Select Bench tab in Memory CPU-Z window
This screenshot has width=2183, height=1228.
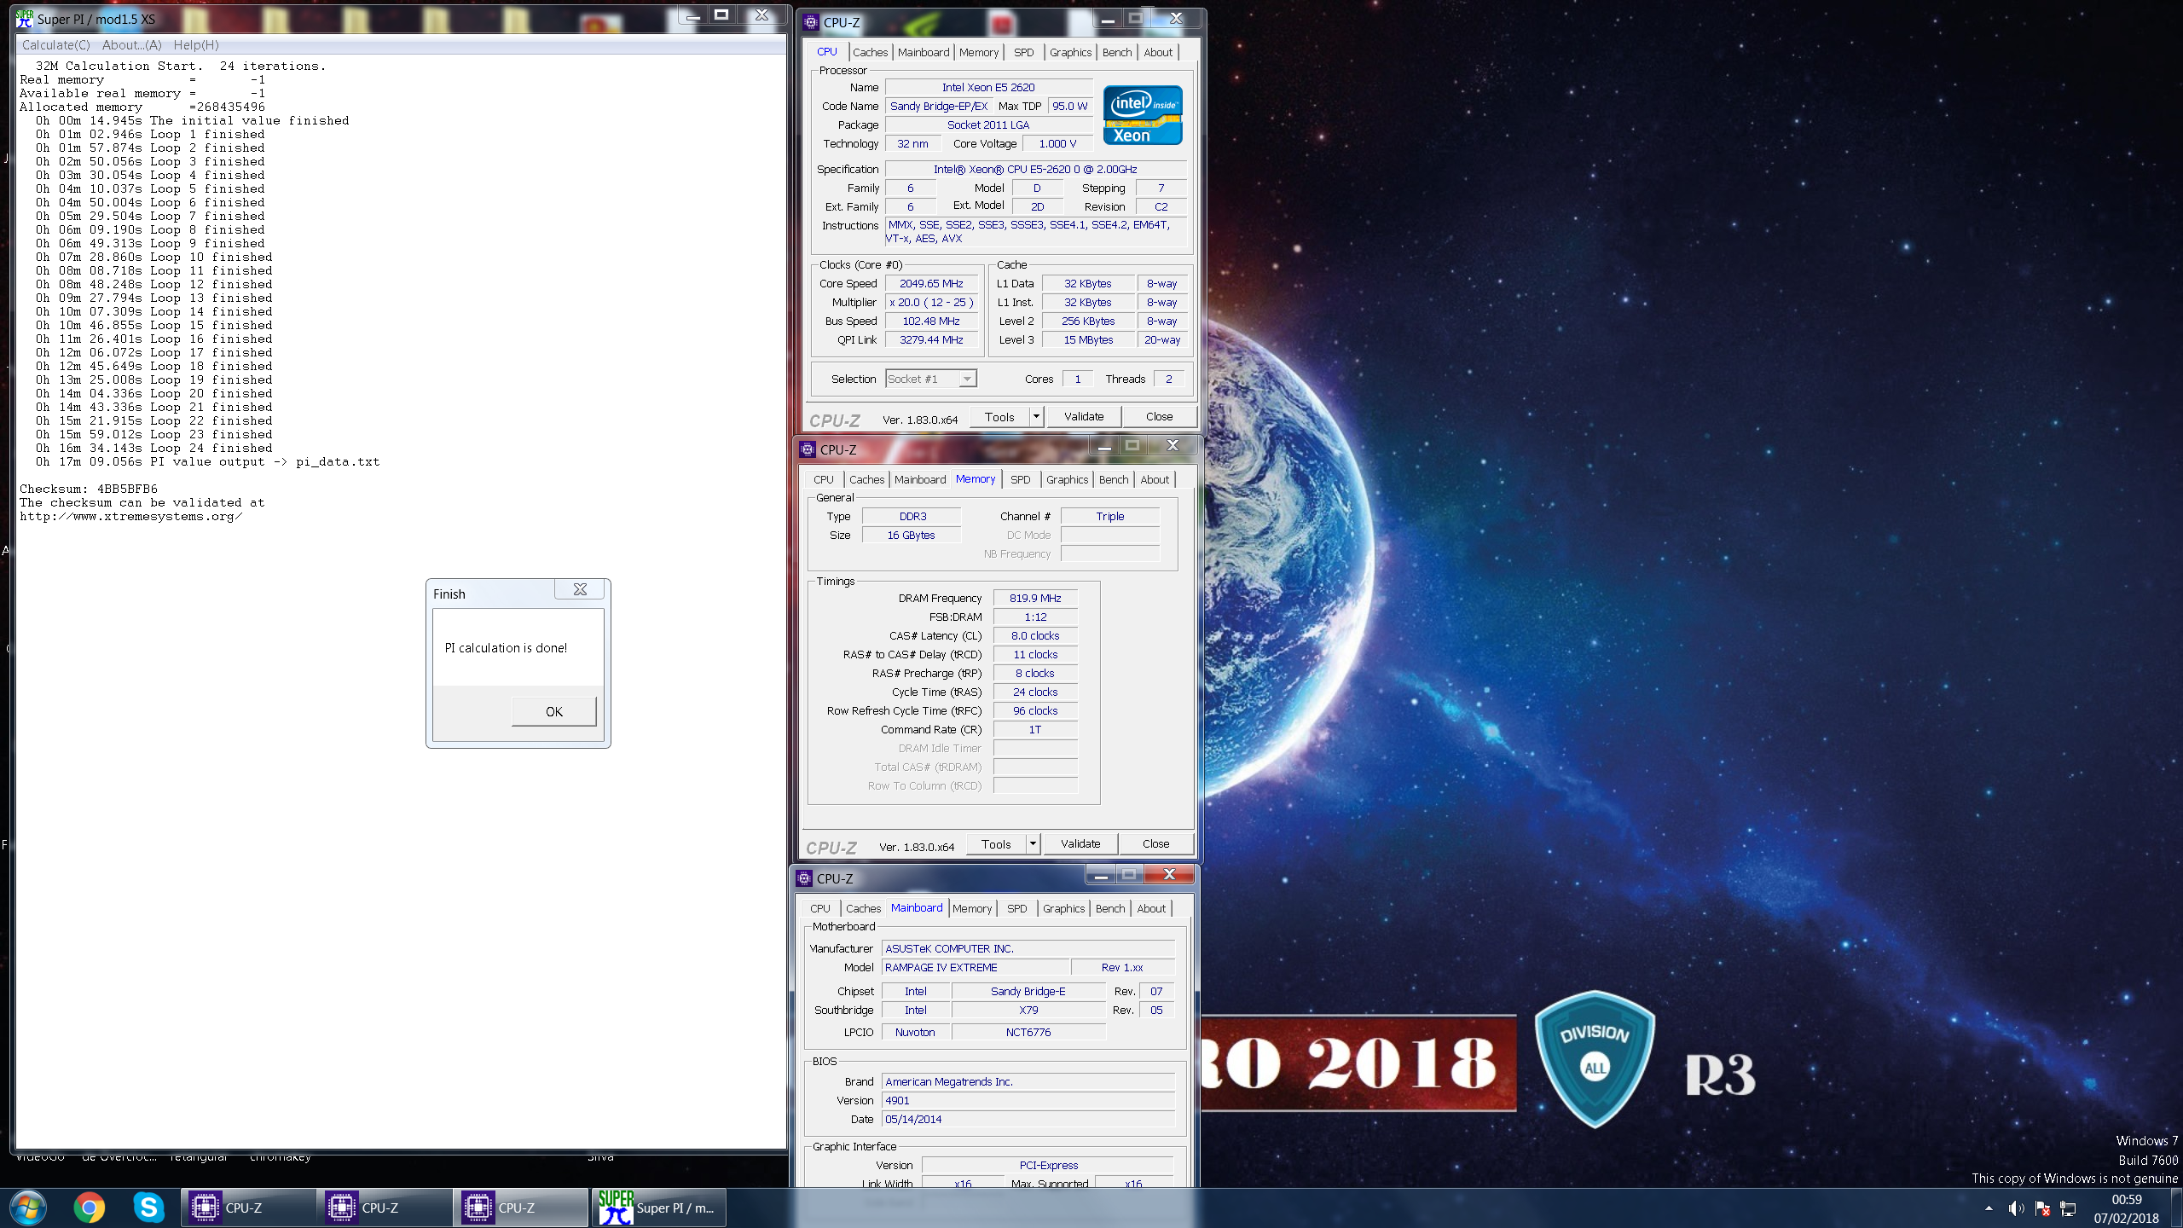click(1114, 479)
